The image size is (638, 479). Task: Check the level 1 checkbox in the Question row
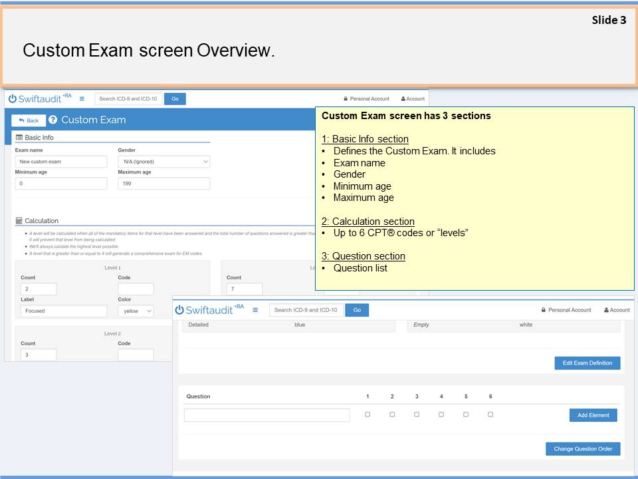pos(368,414)
